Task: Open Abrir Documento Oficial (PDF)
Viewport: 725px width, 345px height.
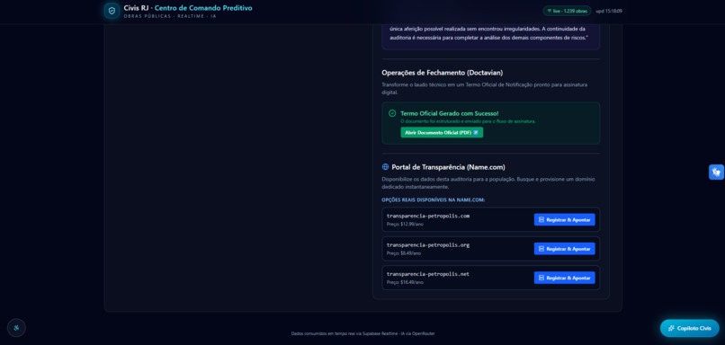Action: click(x=442, y=133)
